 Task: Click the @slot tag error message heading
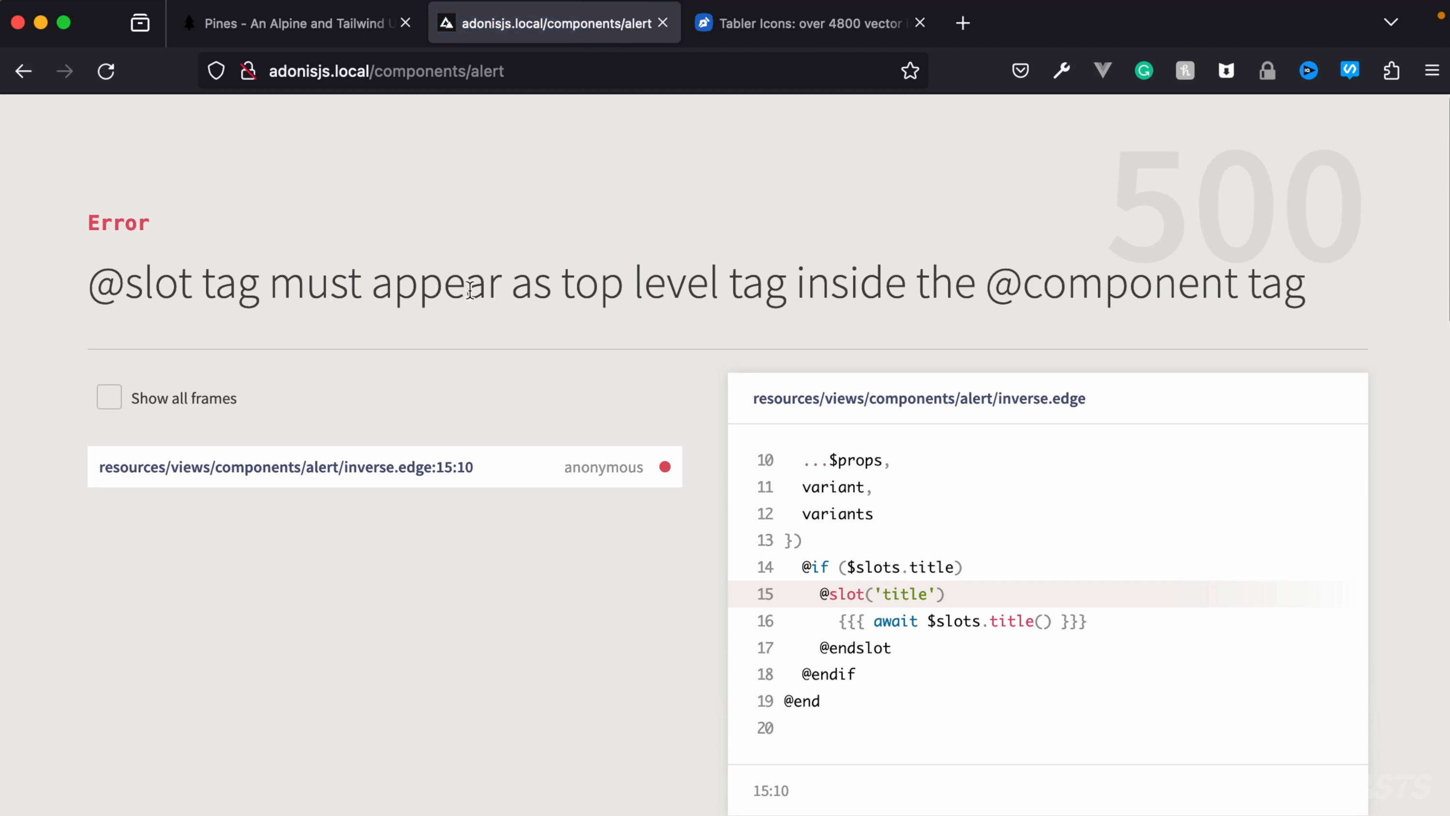696,284
